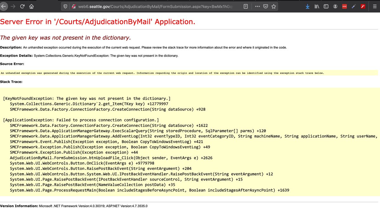380x212 pixels.
Task: Show the browser sidebar
Action: click(x=326, y=6)
